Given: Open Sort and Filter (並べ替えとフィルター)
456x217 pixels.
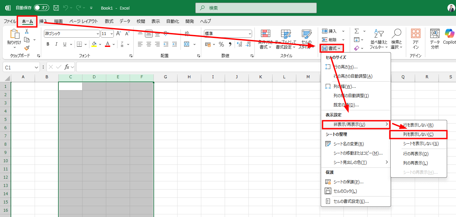Looking at the screenshot, I should coord(379,39).
